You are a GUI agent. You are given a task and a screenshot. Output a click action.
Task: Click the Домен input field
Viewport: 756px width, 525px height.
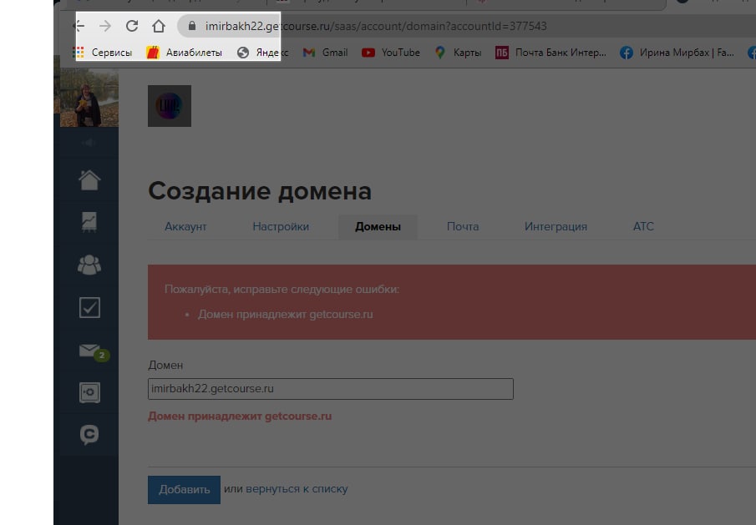[331, 389]
